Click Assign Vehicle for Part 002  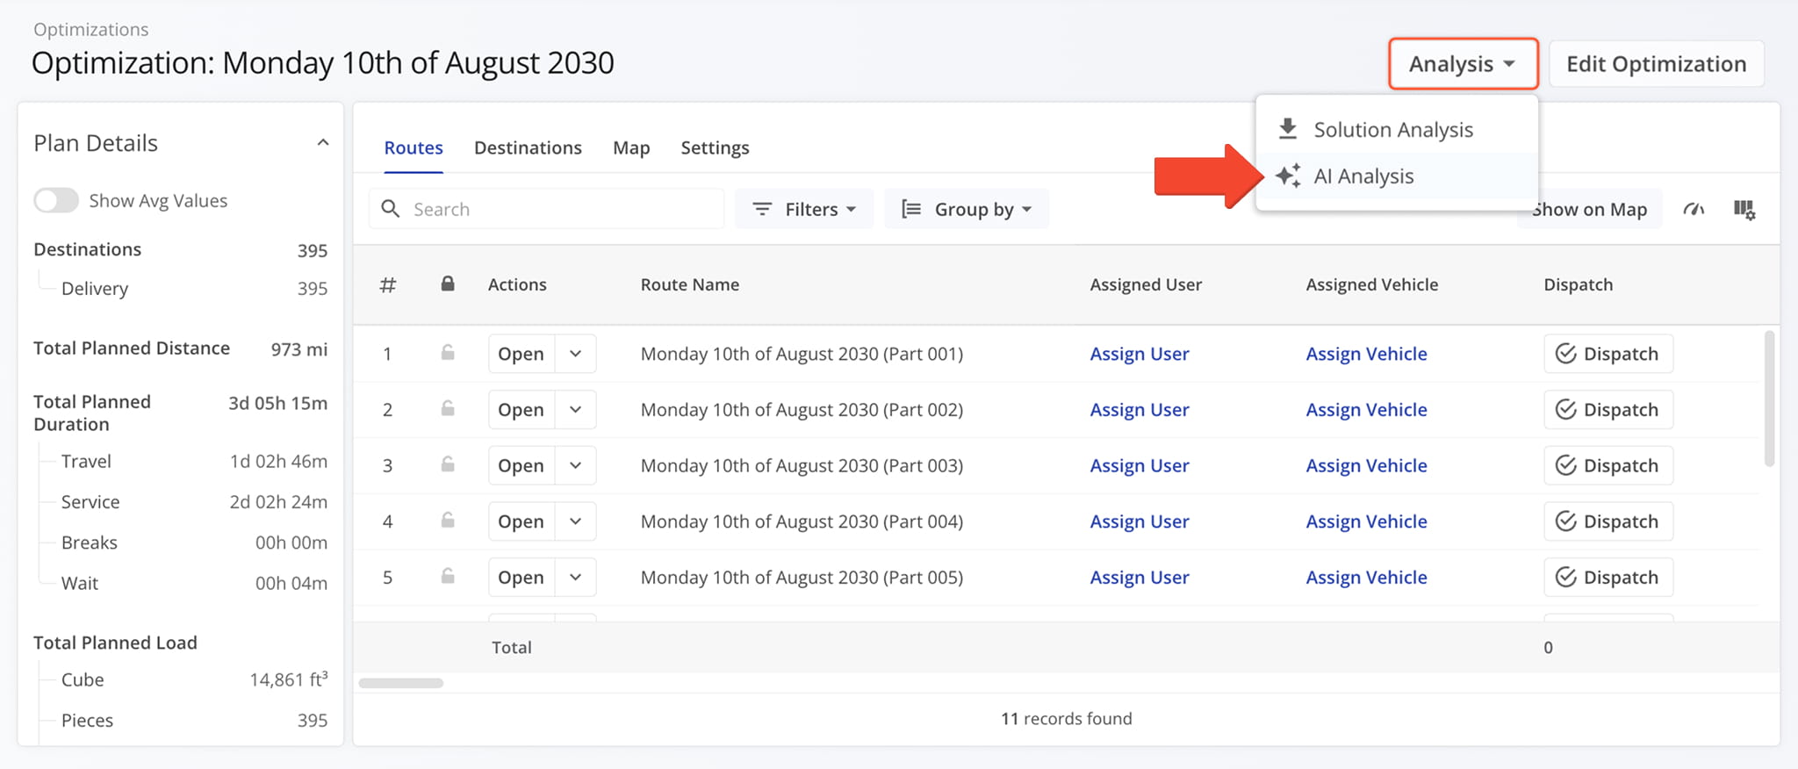click(x=1366, y=409)
